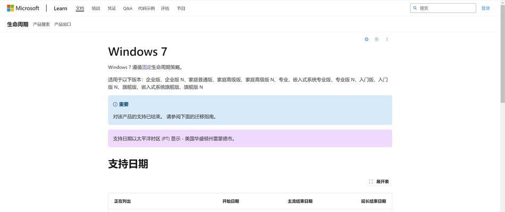Click the globe language icon

coord(366,39)
